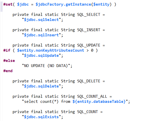
Task: Click the "NO UPDATE (NO DATA)" string
Action: [46, 66]
